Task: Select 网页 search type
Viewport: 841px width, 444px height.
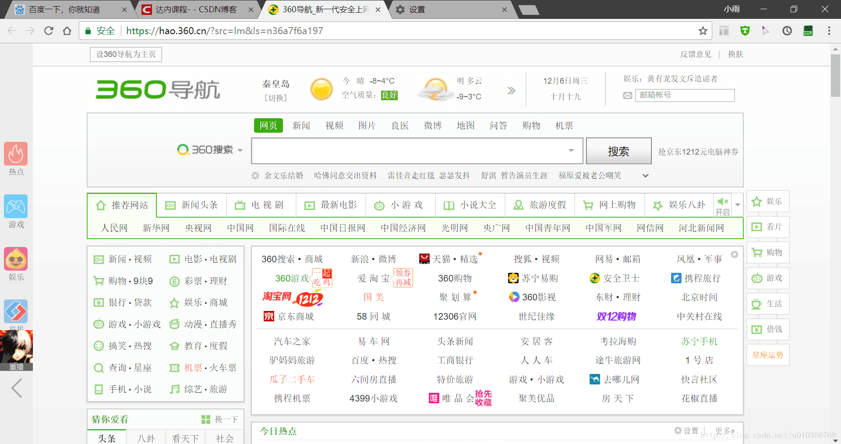Action: click(x=268, y=126)
